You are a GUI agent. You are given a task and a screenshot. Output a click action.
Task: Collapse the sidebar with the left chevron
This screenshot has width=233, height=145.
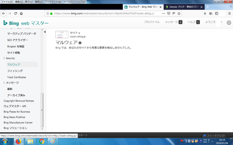click(45, 32)
